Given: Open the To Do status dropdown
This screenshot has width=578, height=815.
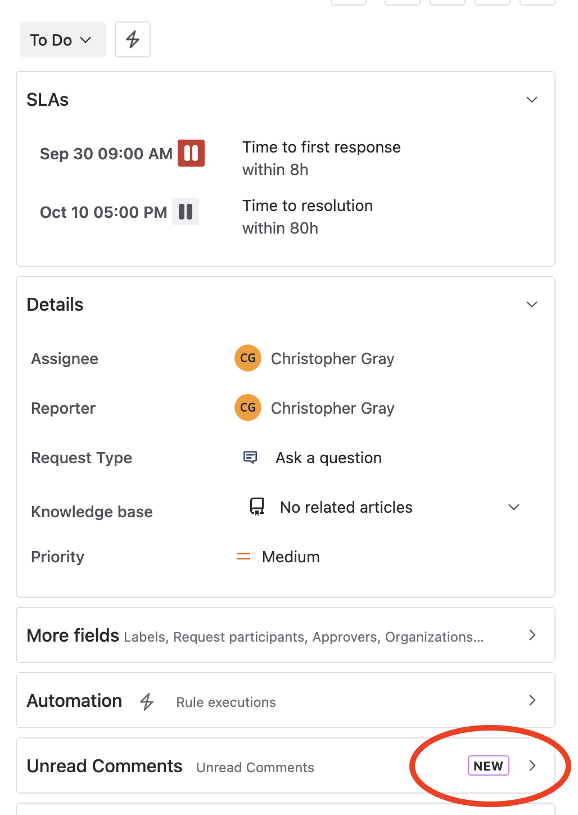Looking at the screenshot, I should click(x=62, y=40).
